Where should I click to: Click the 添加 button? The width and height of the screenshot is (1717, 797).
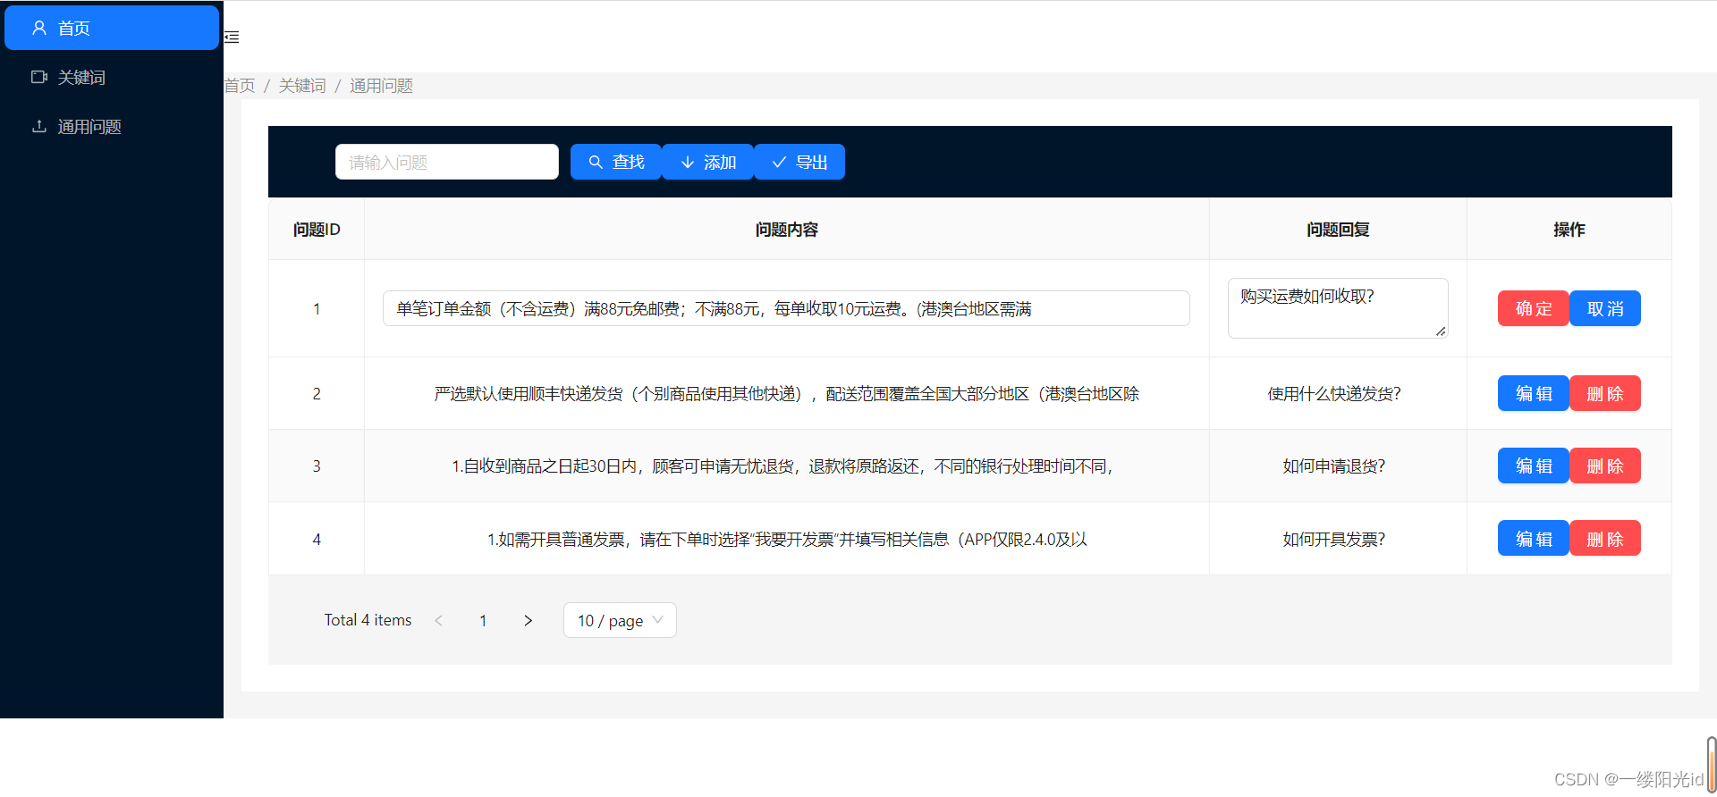click(x=708, y=162)
